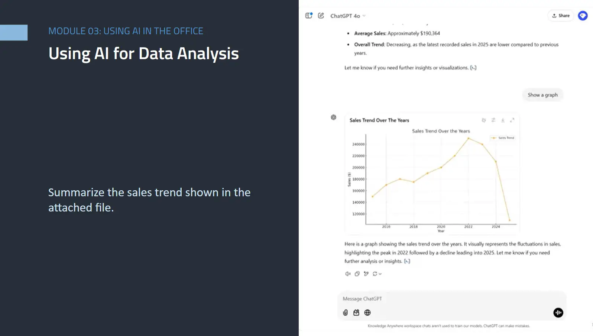Read the graph response aloud

(347, 274)
